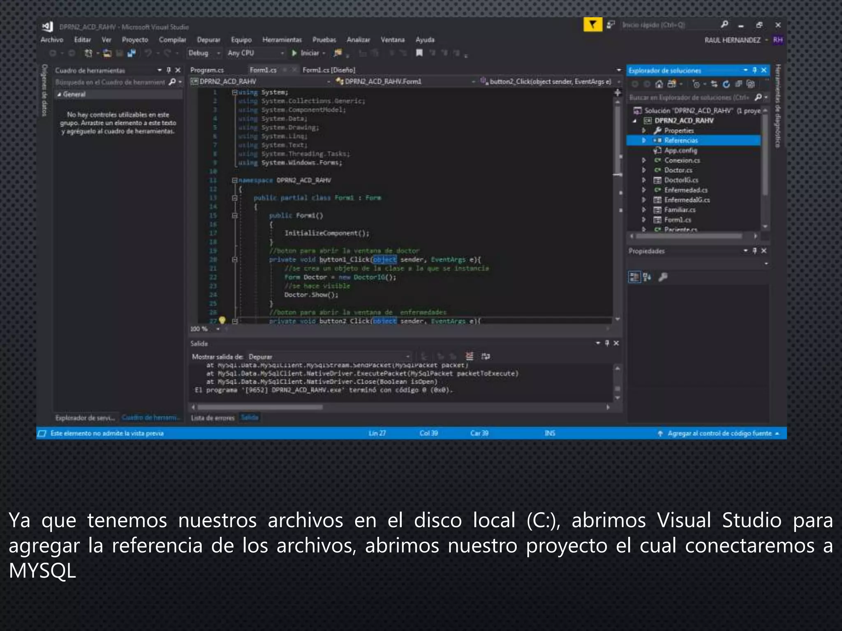
Task: Open the DPRN2_ACD_RAHV.Form1 class dropdown
Action: point(405,81)
